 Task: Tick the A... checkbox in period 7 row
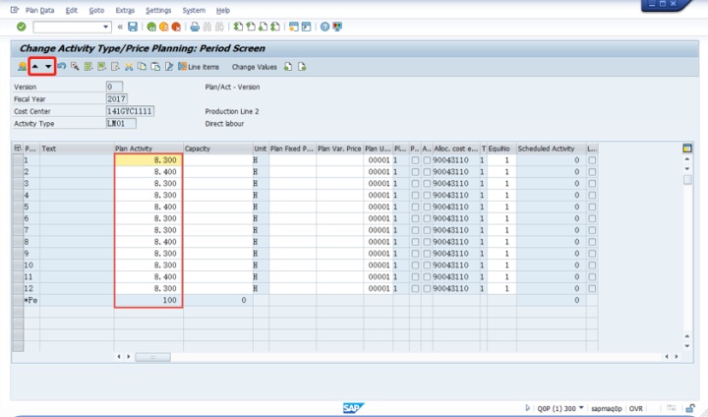(x=427, y=230)
